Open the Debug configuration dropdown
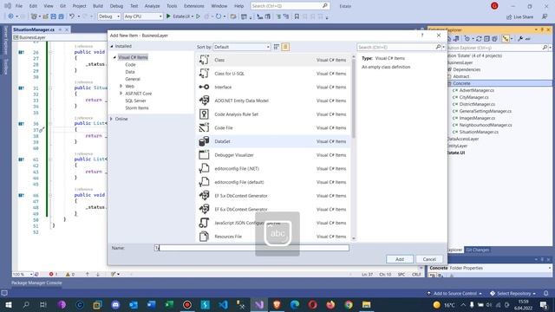This screenshot has height=312, width=555. coord(109,16)
